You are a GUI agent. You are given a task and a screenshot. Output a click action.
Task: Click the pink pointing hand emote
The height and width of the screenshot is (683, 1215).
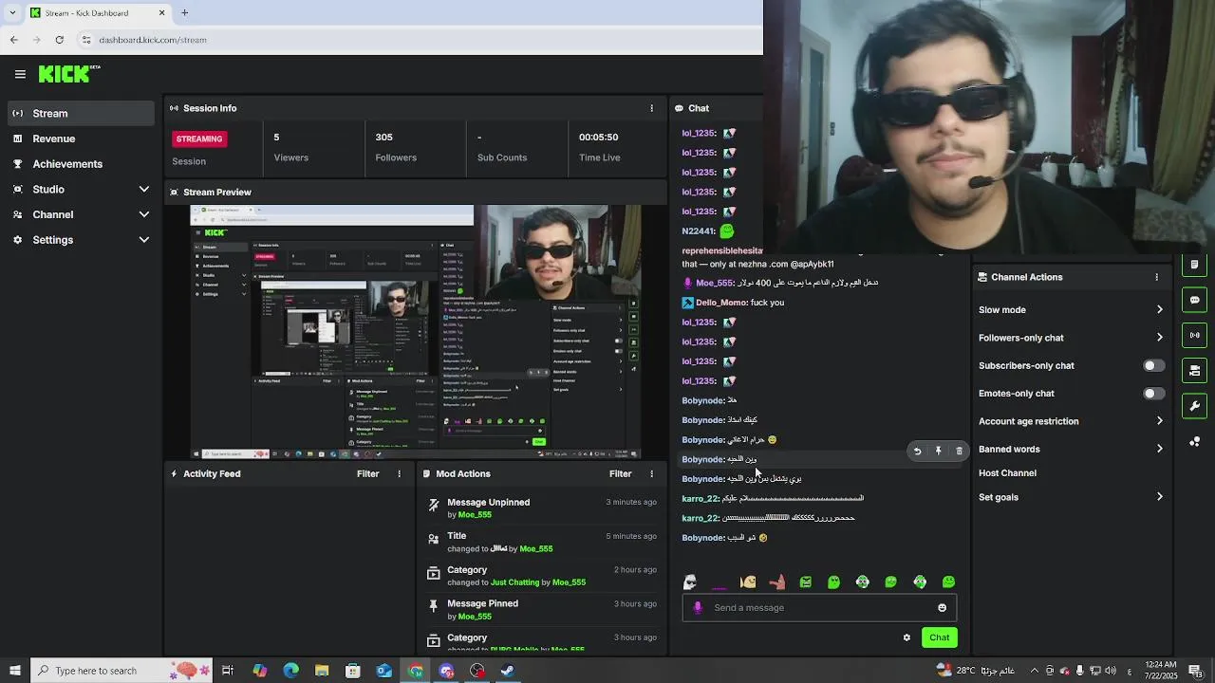776,582
